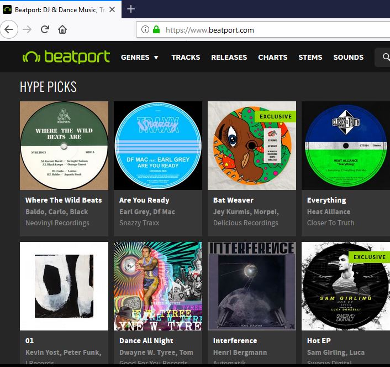Click the Are You Ready title link
The width and height of the screenshot is (390, 367).
[144, 200]
